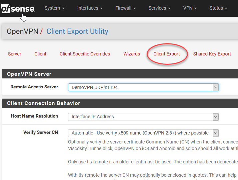Image resolution: width=238 pixels, height=180 pixels.
Task: Open the Status menu
Action: click(x=218, y=8)
